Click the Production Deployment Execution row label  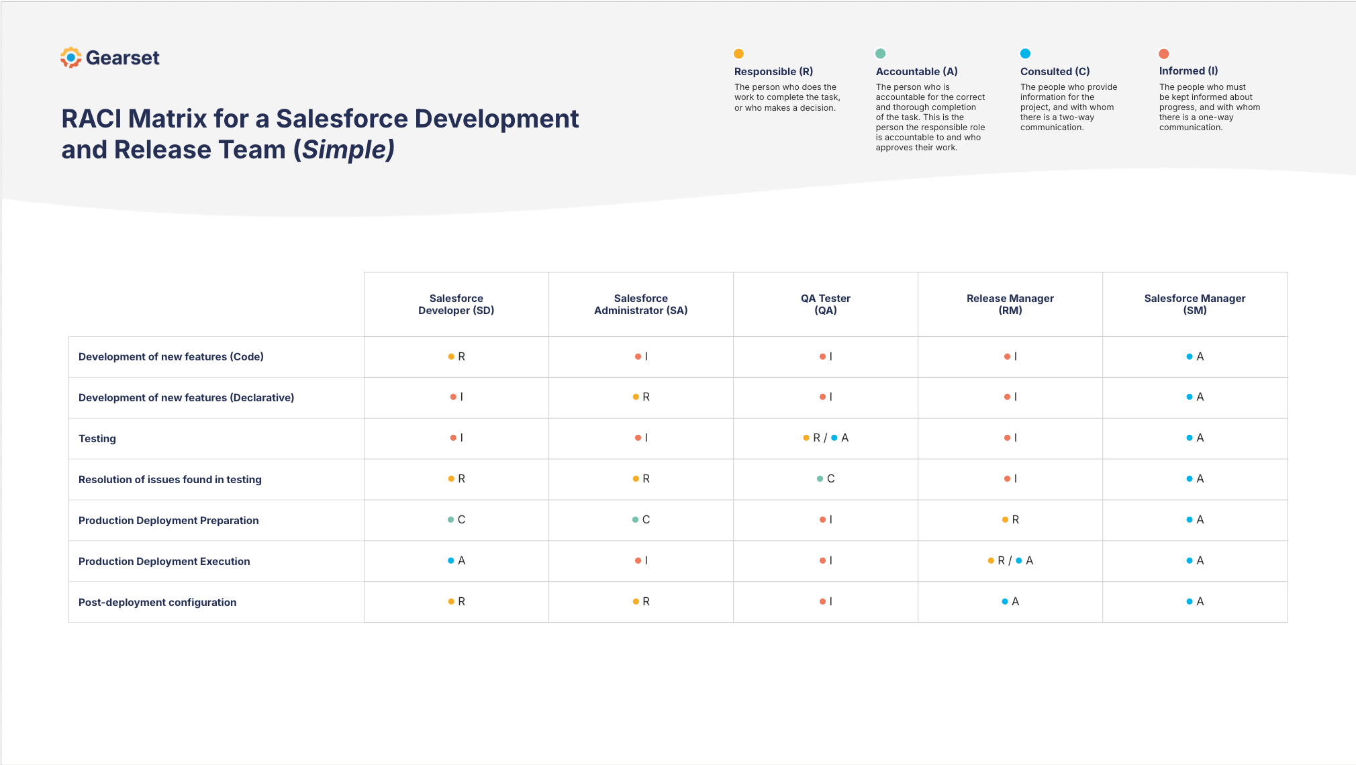[x=164, y=561]
